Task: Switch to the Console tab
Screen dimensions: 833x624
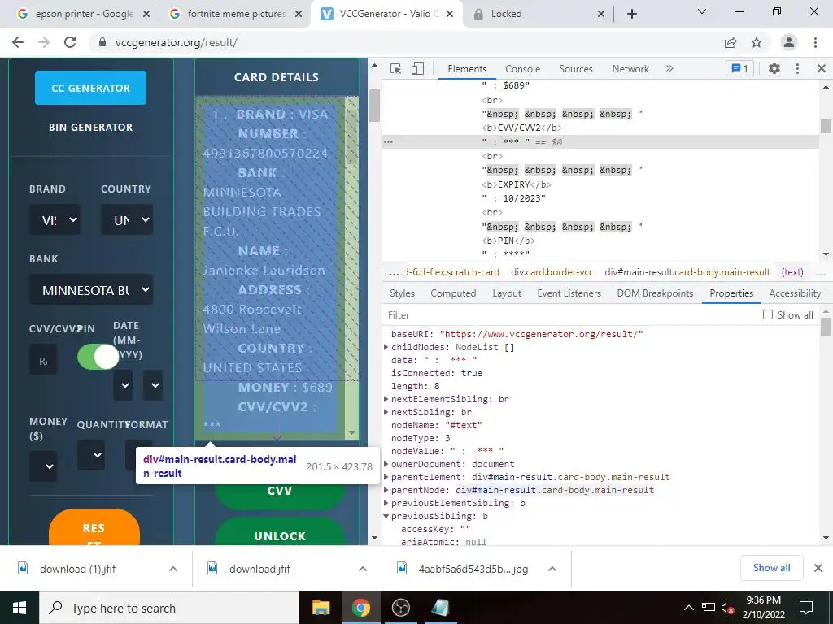Action: click(x=522, y=68)
